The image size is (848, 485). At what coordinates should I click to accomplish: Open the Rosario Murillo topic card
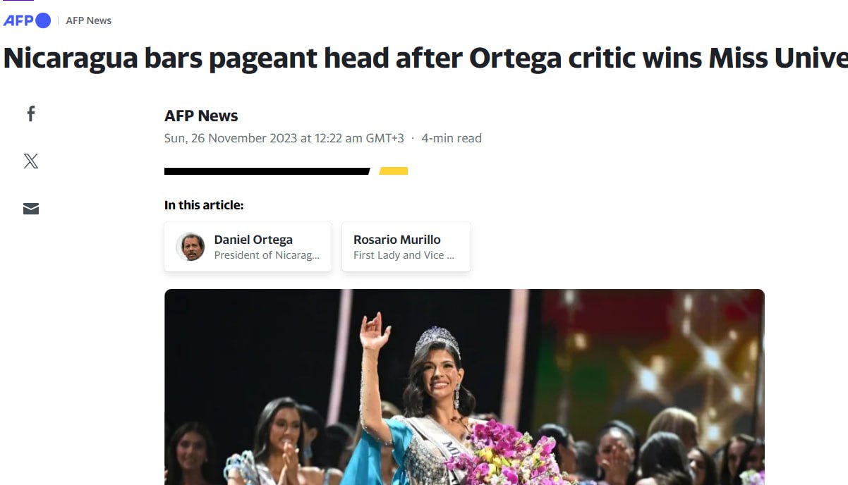coord(406,247)
